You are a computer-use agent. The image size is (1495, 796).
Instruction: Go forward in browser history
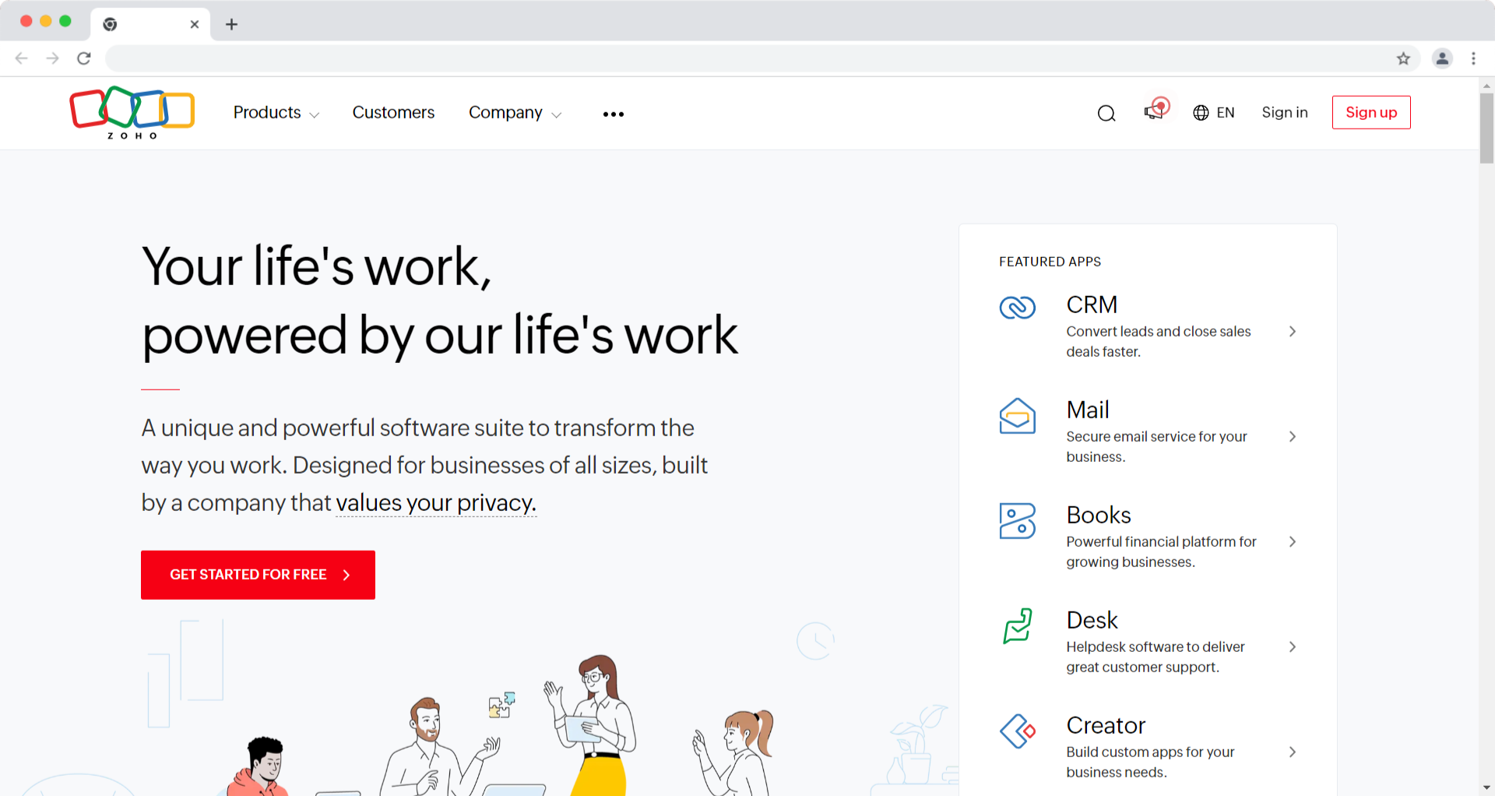pos(52,58)
